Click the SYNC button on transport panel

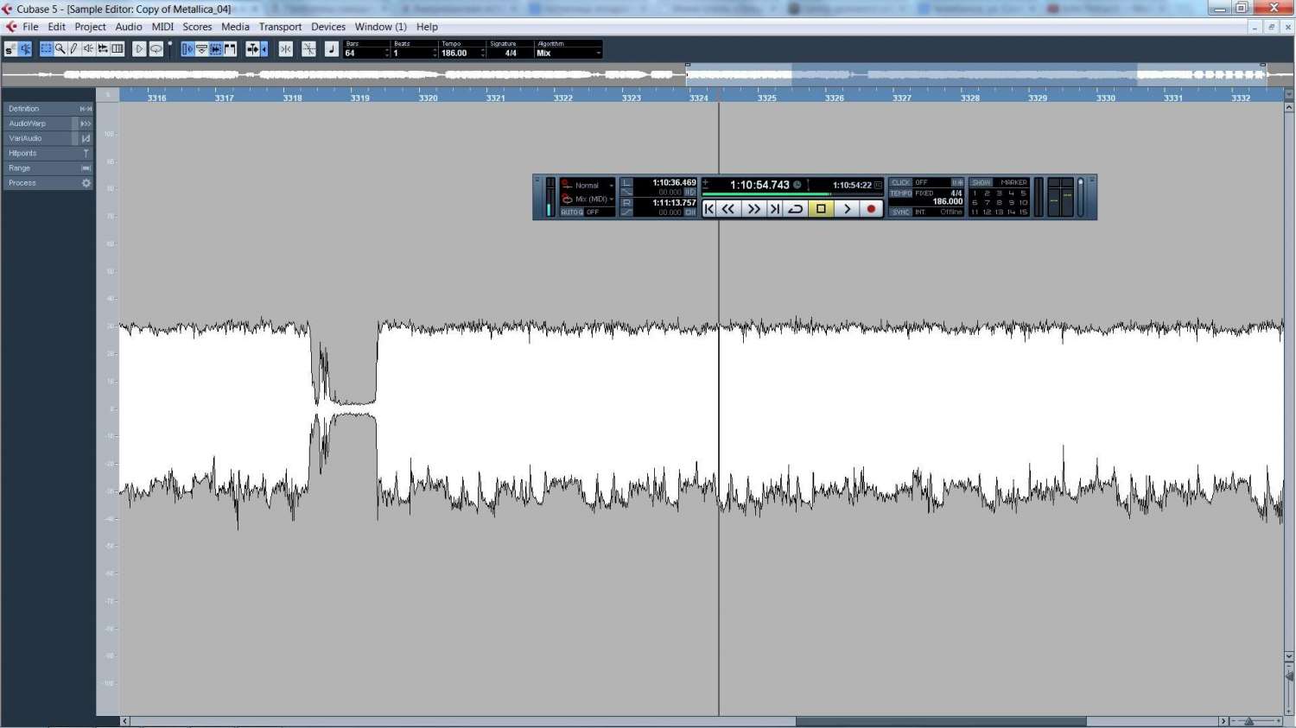click(901, 212)
